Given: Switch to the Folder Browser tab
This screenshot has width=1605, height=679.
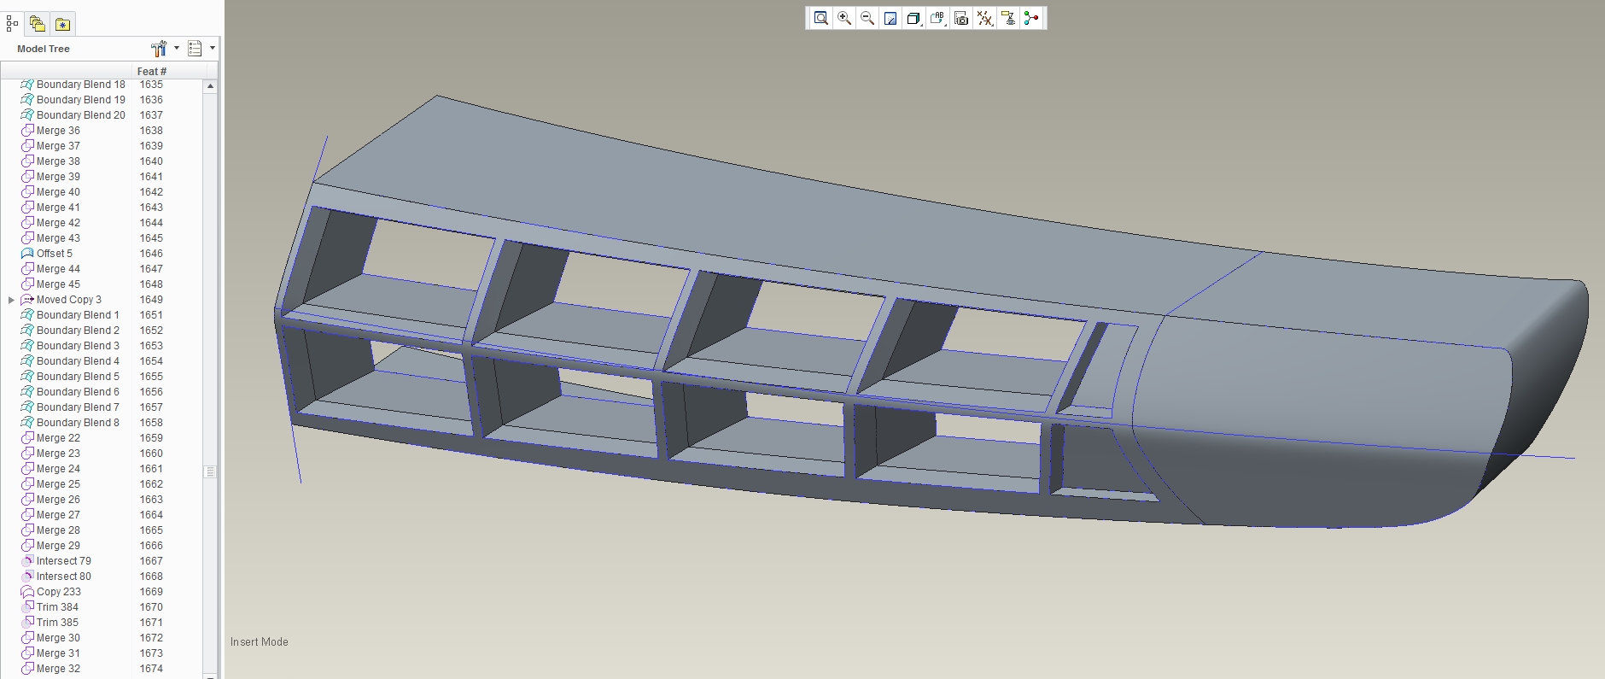Looking at the screenshot, I should pyautogui.click(x=37, y=24).
